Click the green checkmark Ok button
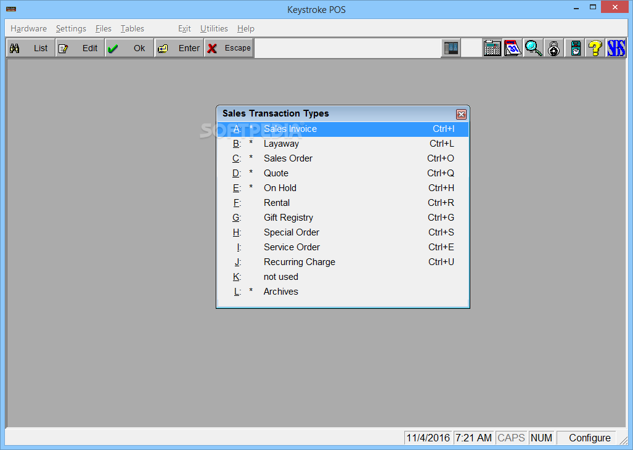 pos(129,48)
